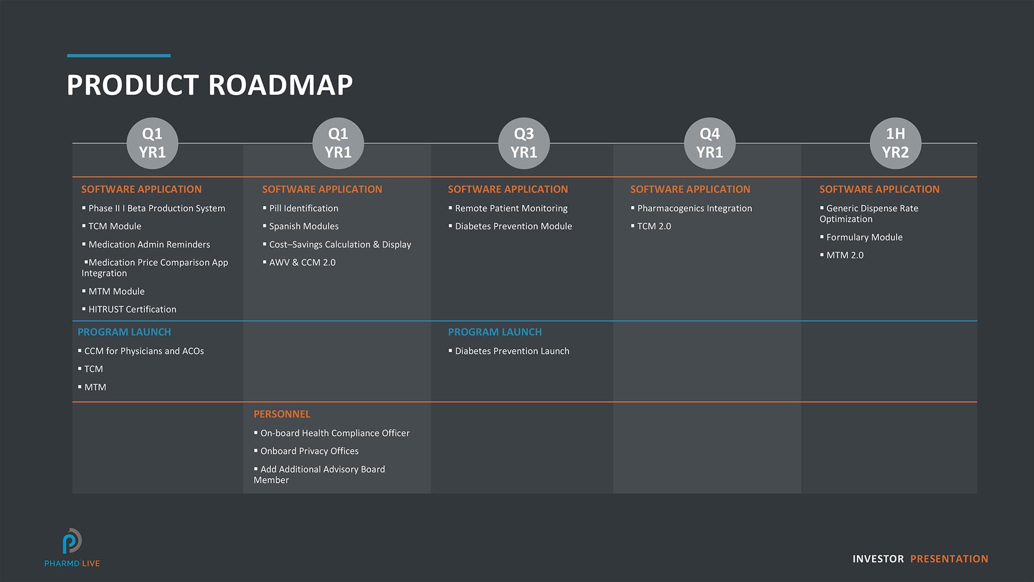Select Pill Identification list item
This screenshot has width=1034, height=582.
pos(303,208)
